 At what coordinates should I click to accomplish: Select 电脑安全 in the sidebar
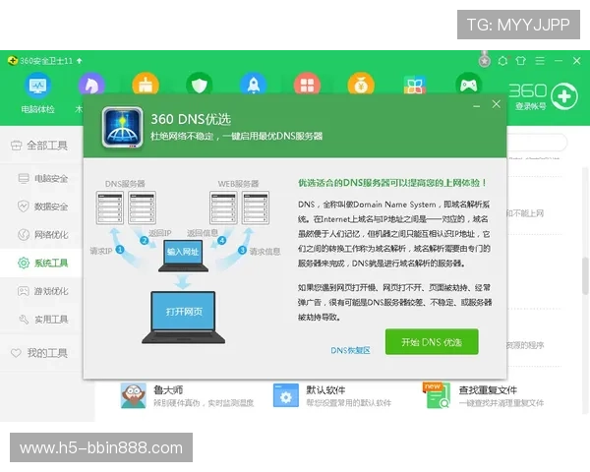click(41, 178)
